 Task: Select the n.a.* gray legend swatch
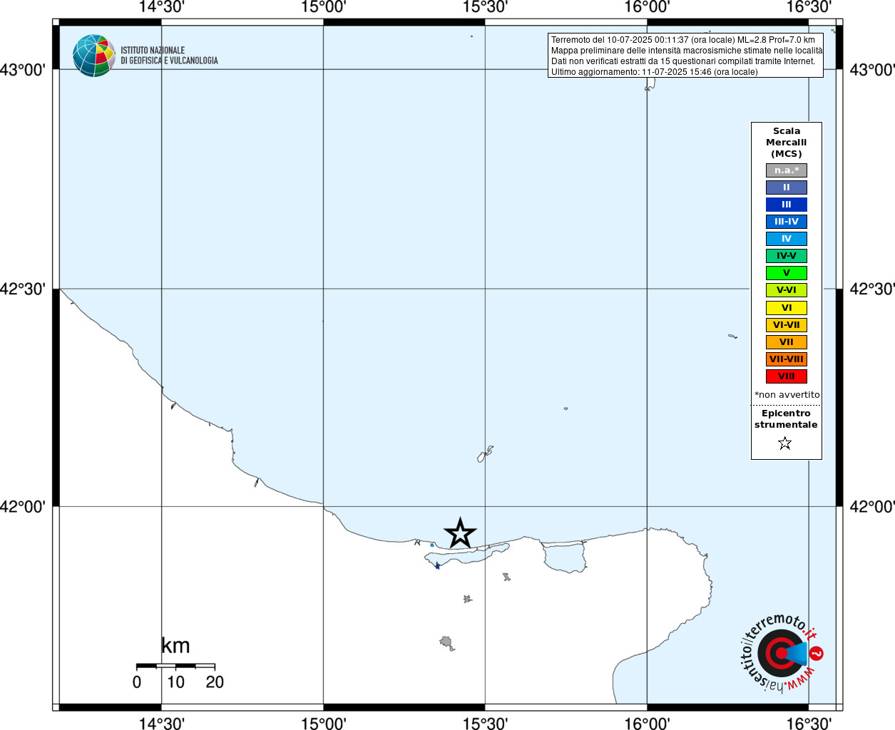[787, 170]
